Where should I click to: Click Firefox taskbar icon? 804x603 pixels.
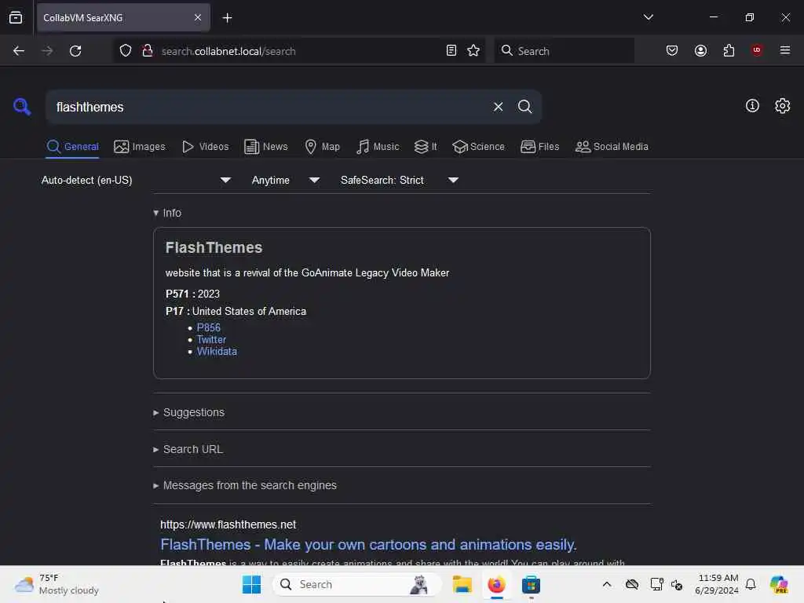coord(496,584)
